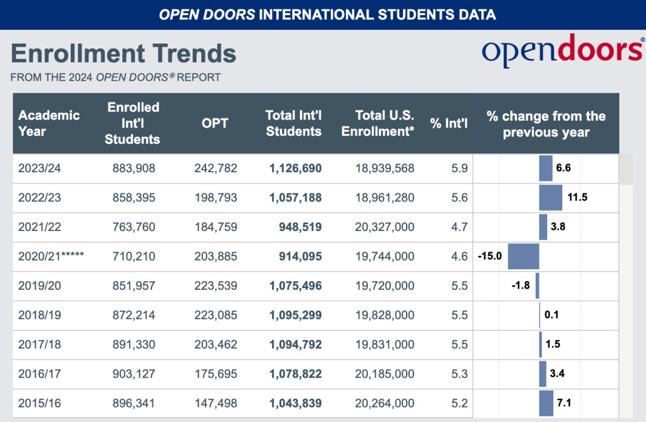Image resolution: width=646 pixels, height=422 pixels.
Task: Select enrolled students value 710,210
Action: [134, 256]
